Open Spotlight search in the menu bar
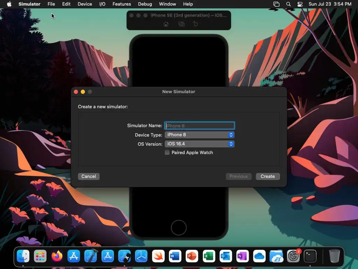 point(288,4)
